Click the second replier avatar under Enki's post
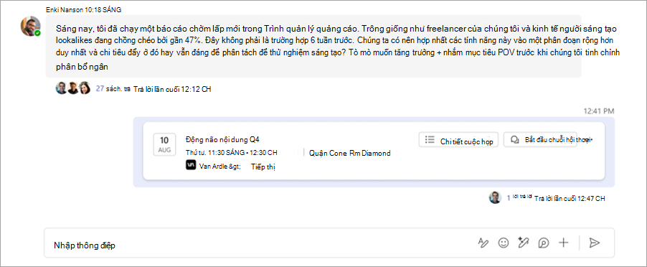Screen dimensions: 647x267 pyautogui.click(x=72, y=88)
